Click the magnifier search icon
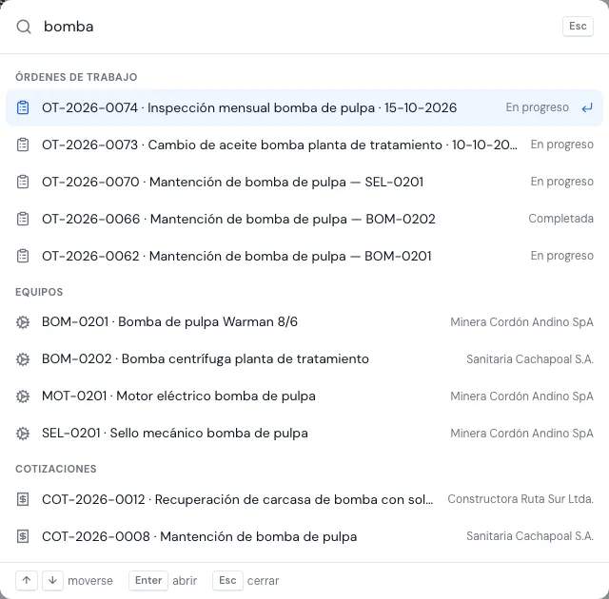The height and width of the screenshot is (599, 609). click(24, 28)
